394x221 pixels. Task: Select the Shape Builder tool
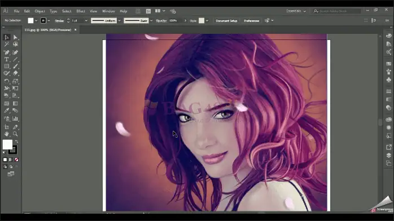7,95
